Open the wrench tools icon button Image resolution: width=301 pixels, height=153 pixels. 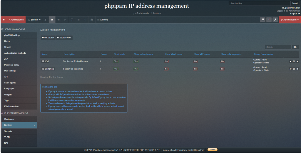click(x=275, y=20)
